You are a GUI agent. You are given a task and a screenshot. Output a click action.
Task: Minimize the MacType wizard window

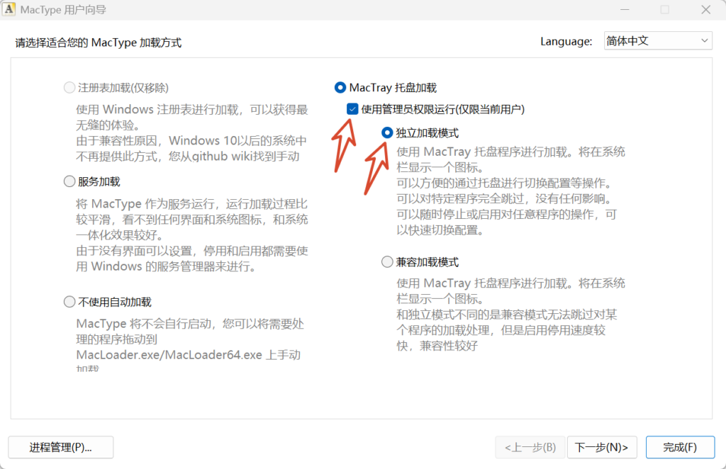625,10
